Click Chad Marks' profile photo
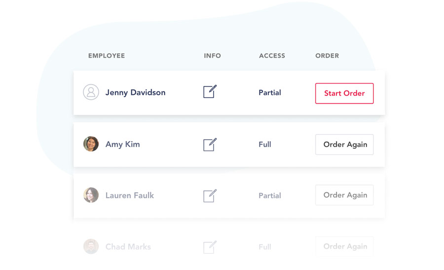The width and height of the screenshot is (444, 270). click(x=91, y=246)
